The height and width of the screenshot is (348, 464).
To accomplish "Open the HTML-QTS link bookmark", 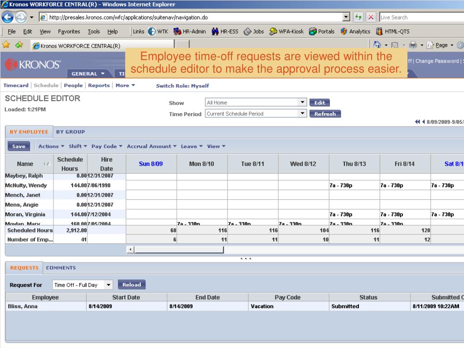I will (393, 31).
